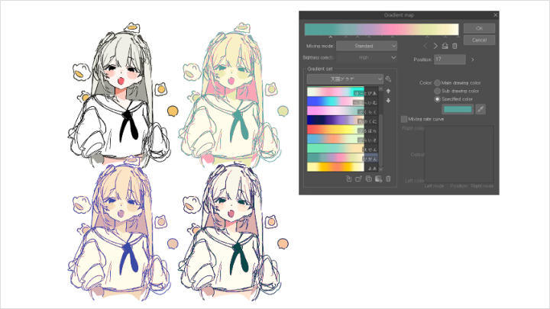
Task: Choose Main drawing color radio button
Action: coord(437,82)
